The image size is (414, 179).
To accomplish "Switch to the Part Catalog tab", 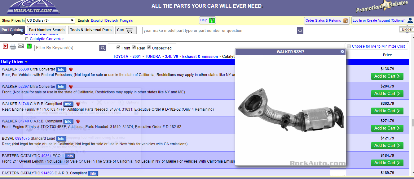I will tap(12, 30).
